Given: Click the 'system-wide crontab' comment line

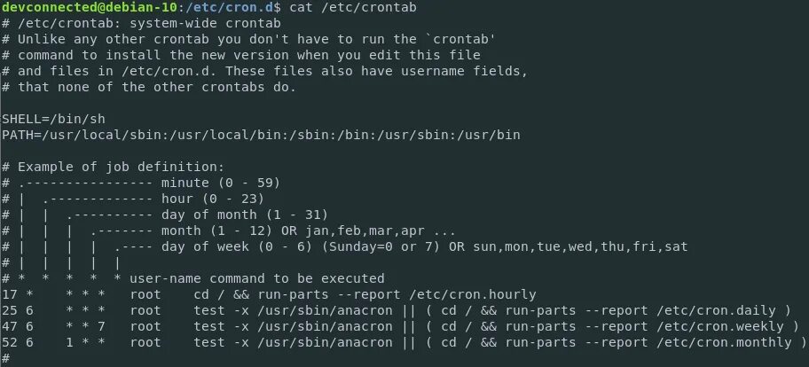Looking at the screenshot, I should coord(141,23).
